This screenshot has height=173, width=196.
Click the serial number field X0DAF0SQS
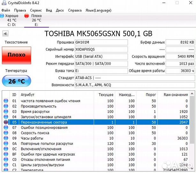pyautogui.click(x=101, y=49)
